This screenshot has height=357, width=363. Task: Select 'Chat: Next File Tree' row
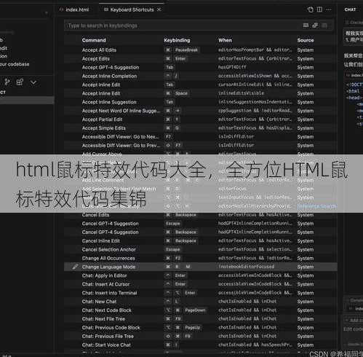click(201, 319)
